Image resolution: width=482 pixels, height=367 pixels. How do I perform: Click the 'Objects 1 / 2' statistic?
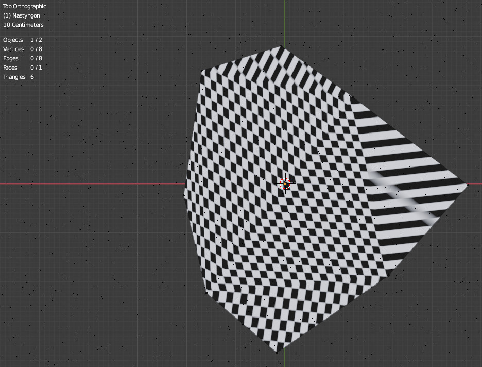(x=23, y=40)
